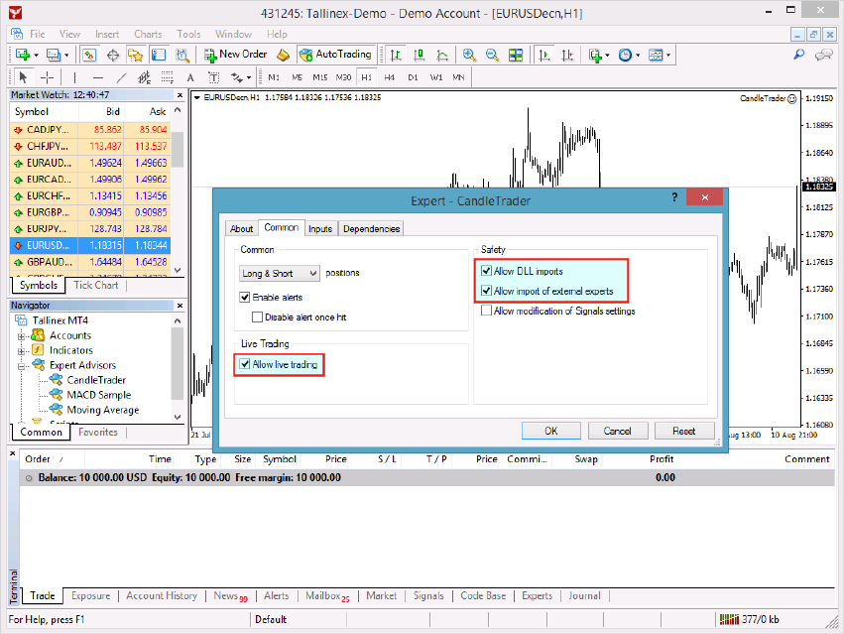The width and height of the screenshot is (844, 634).
Task: Click New Order in the toolbar
Action: [236, 55]
